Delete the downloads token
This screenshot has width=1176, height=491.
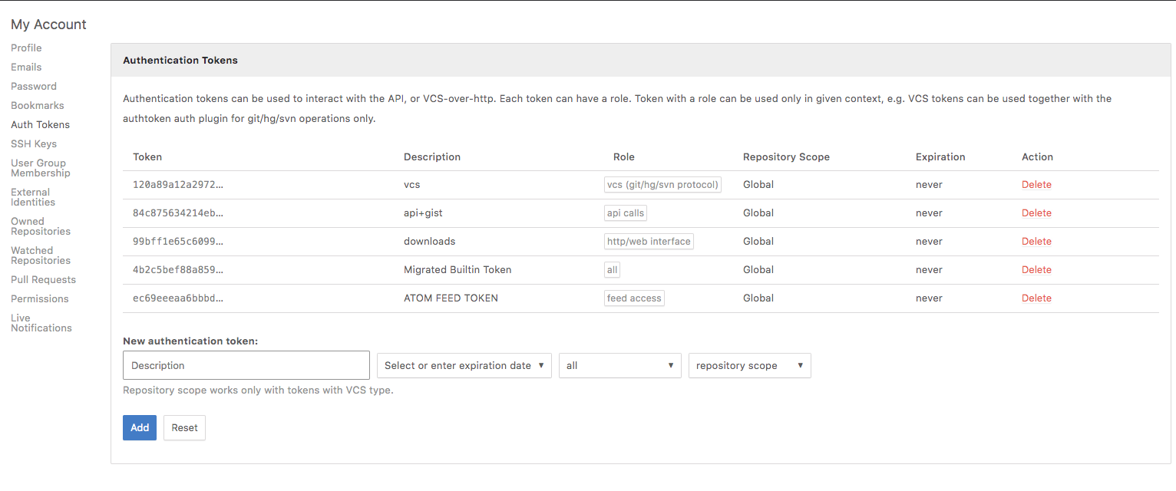pos(1036,242)
